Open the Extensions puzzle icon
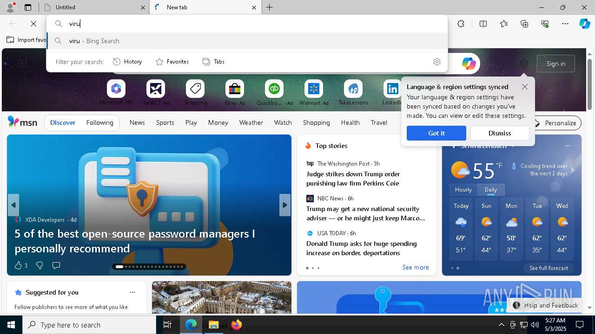 tap(461, 24)
